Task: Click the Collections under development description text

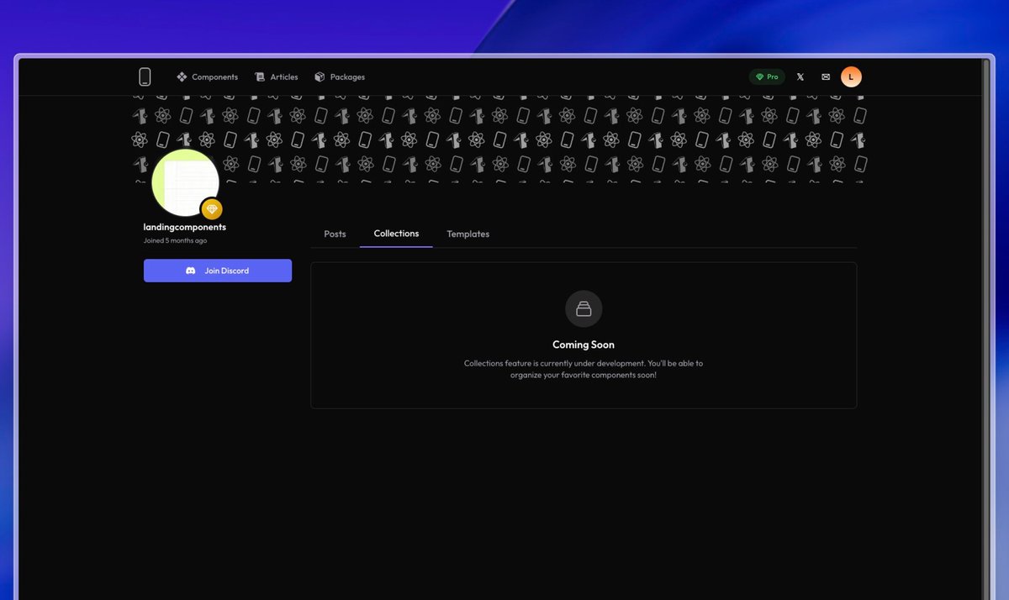Action: point(584,369)
